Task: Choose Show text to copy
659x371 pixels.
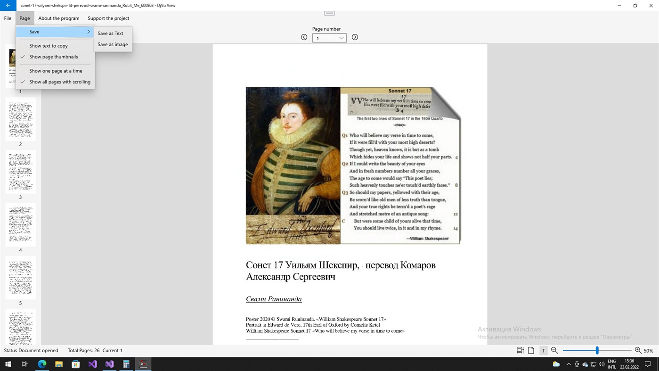Action: tap(55, 46)
